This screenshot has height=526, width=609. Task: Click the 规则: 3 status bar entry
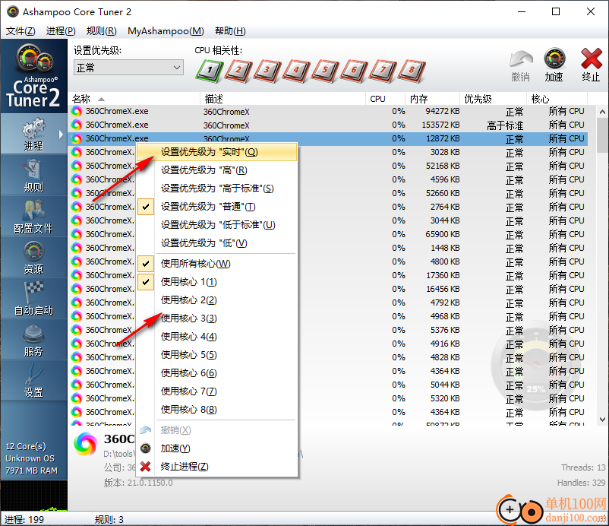tap(109, 519)
